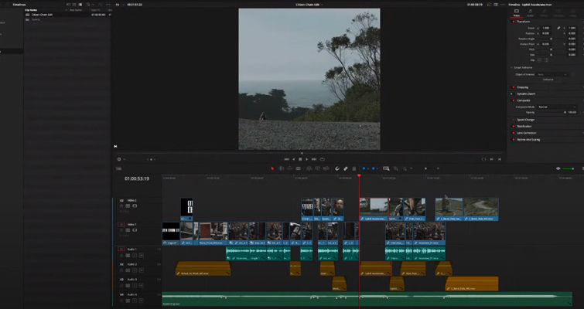Image resolution: width=584 pixels, height=309 pixels.
Task: Add a blue flag to the clip
Action: coord(364,169)
